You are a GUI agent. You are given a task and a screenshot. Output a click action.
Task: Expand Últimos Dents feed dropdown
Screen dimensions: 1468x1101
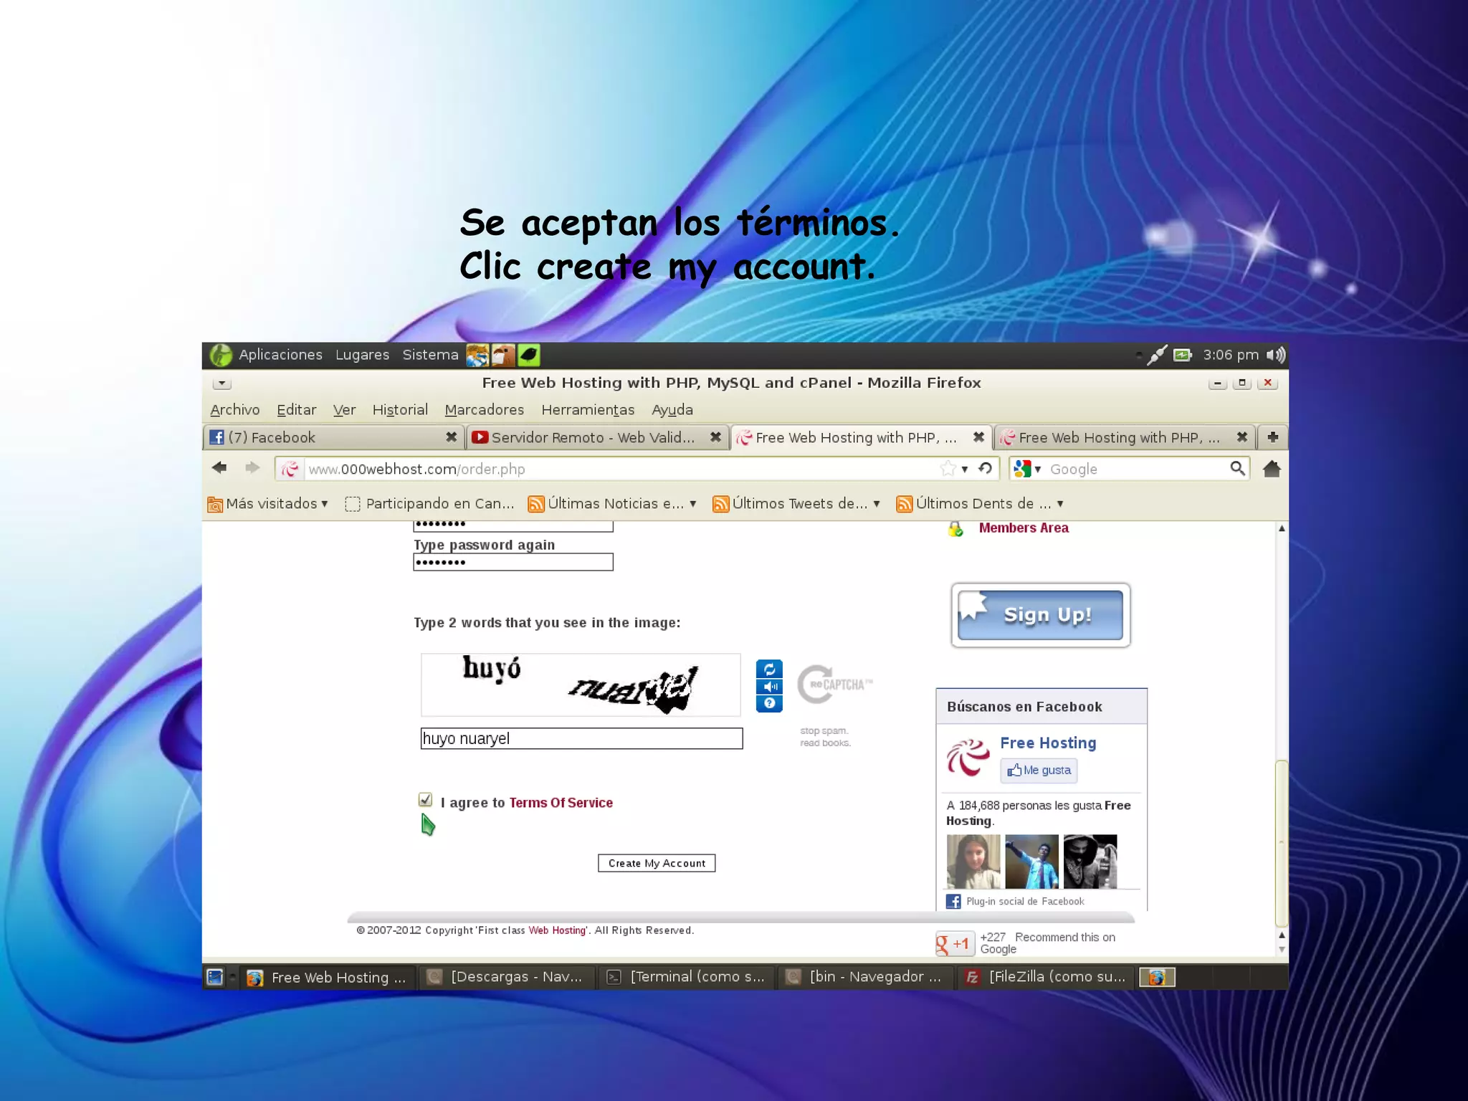pos(1060,504)
